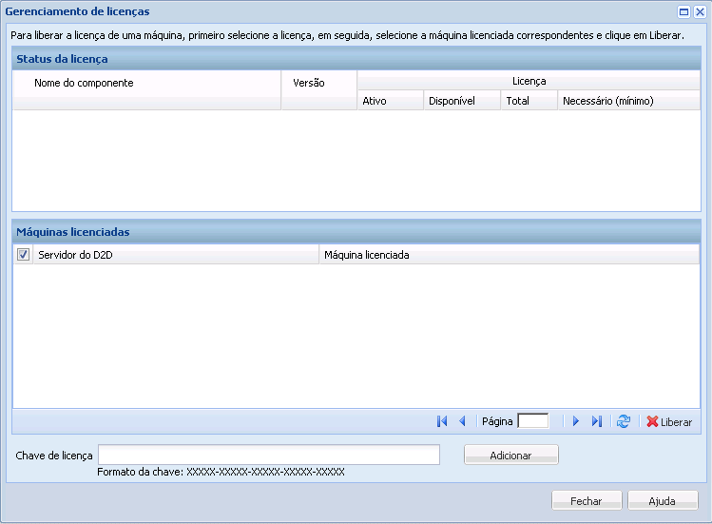Maximize the Gerenciamento de licenças dialog
The height and width of the screenshot is (524, 712).
[x=683, y=11]
